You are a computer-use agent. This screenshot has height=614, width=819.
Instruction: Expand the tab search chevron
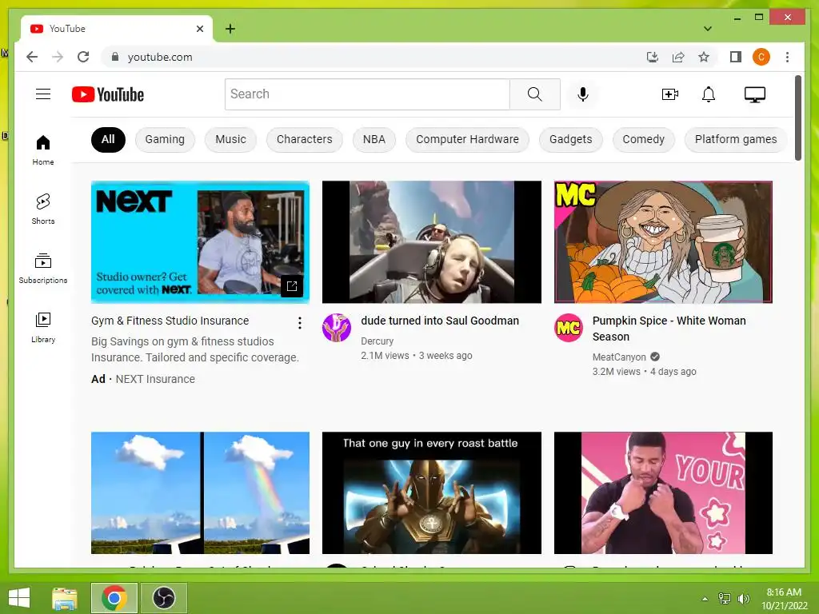(708, 29)
